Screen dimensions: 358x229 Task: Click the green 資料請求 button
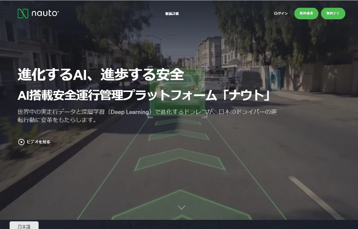pos(306,13)
